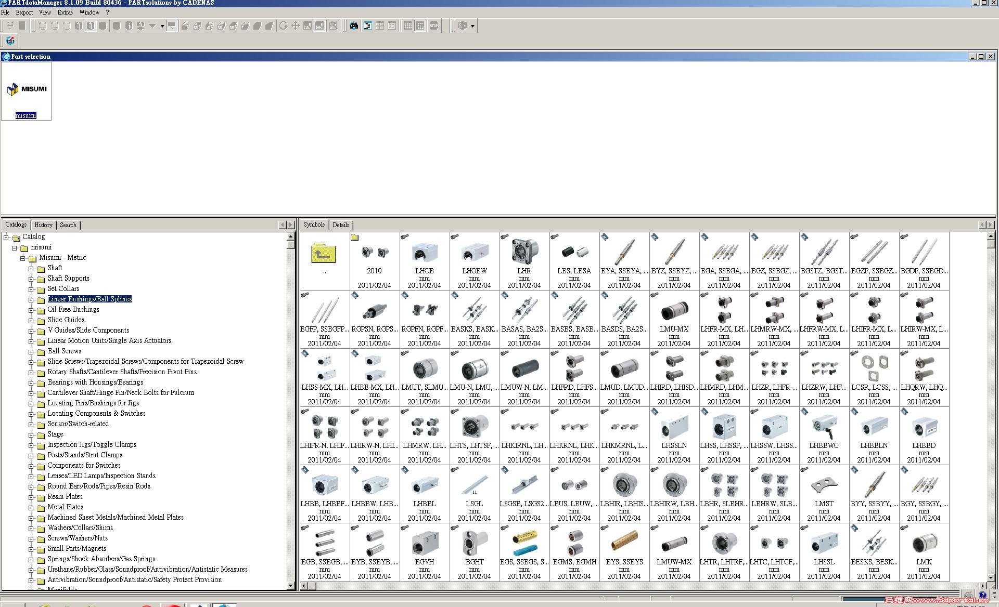The image size is (999, 607).
Task: Expand the Shaft folder tree node
Action: [x=31, y=268]
